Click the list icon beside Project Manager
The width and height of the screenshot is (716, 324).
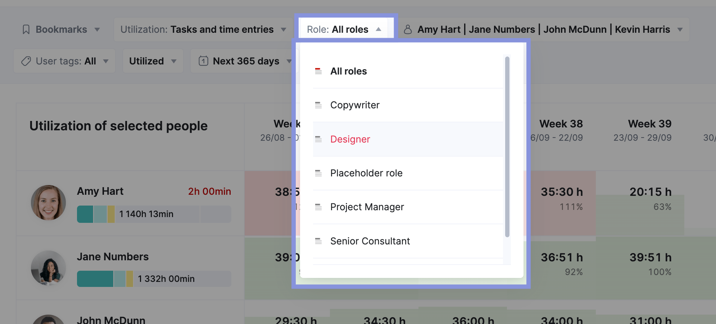[318, 207]
